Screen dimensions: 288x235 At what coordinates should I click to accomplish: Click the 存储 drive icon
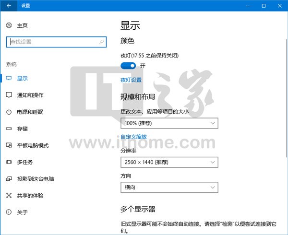click(x=9, y=129)
